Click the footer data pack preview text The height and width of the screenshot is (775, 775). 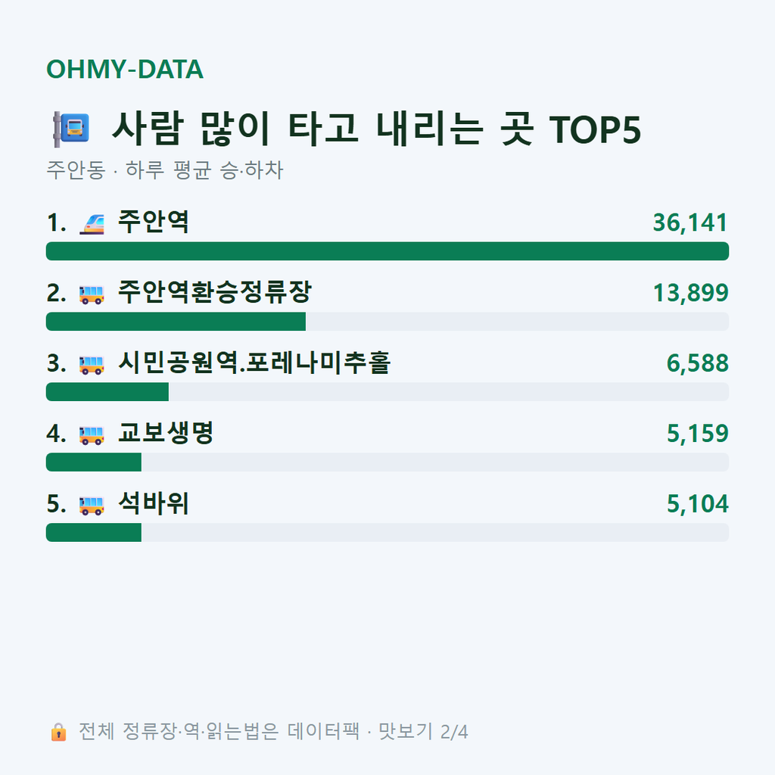point(272,732)
